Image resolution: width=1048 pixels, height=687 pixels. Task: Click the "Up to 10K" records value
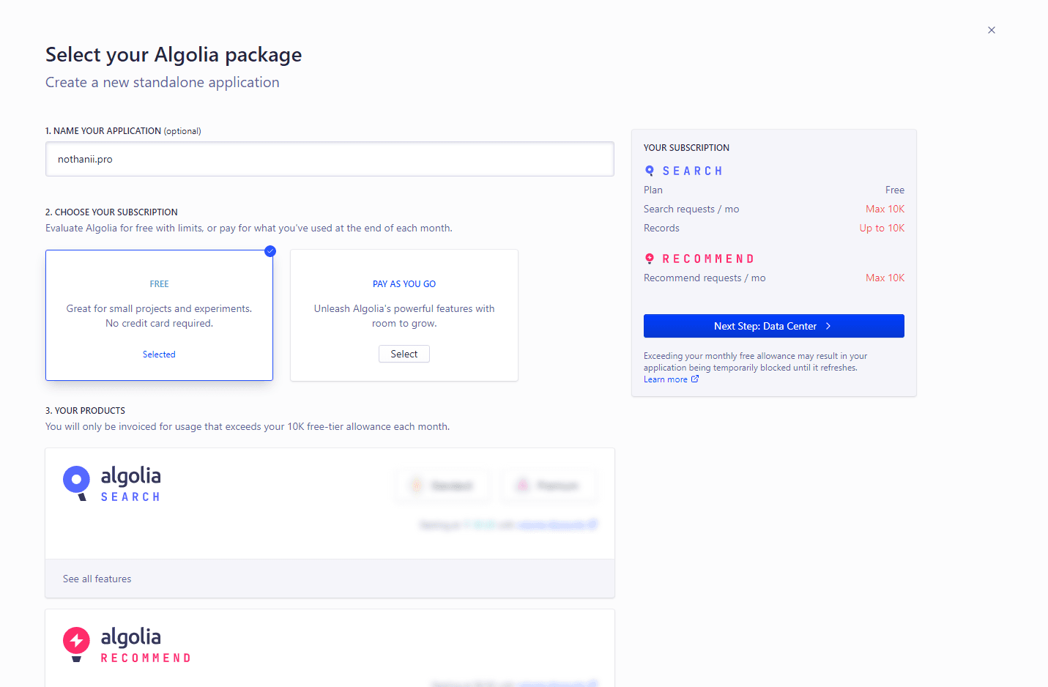point(882,228)
